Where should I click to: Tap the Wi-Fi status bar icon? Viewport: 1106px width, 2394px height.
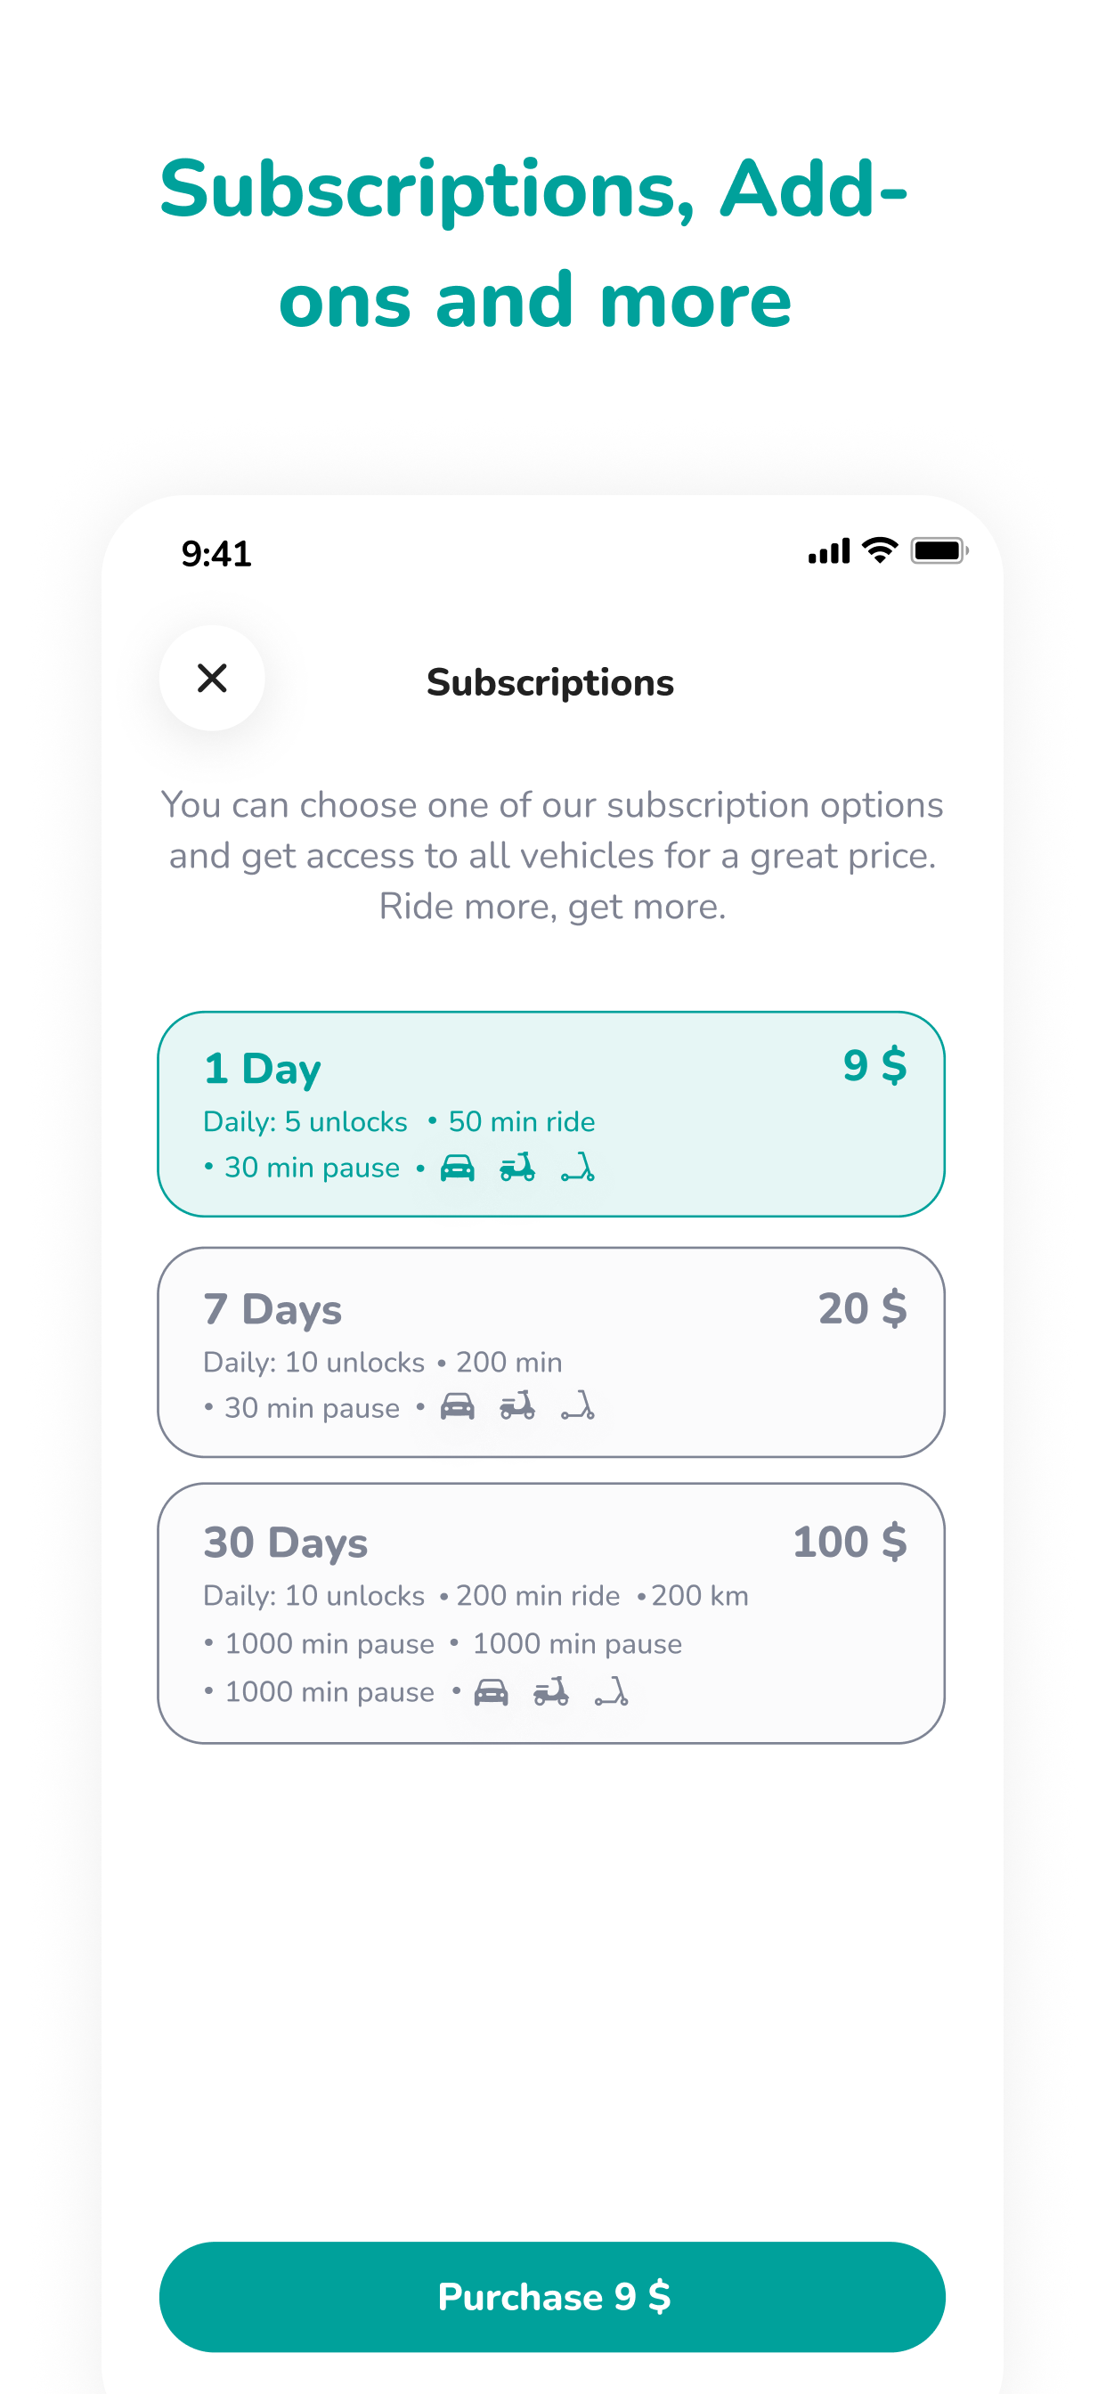tap(879, 550)
